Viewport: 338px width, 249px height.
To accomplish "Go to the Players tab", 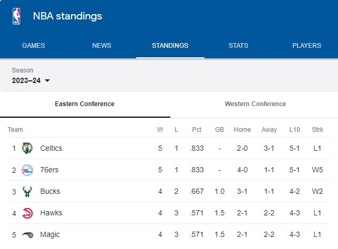I will point(306,46).
